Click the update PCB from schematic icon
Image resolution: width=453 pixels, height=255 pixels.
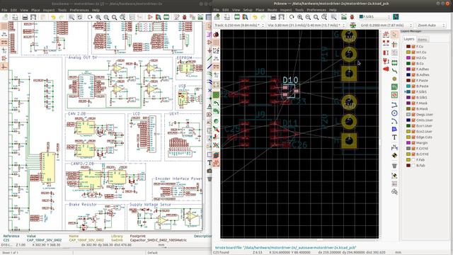[x=344, y=17]
